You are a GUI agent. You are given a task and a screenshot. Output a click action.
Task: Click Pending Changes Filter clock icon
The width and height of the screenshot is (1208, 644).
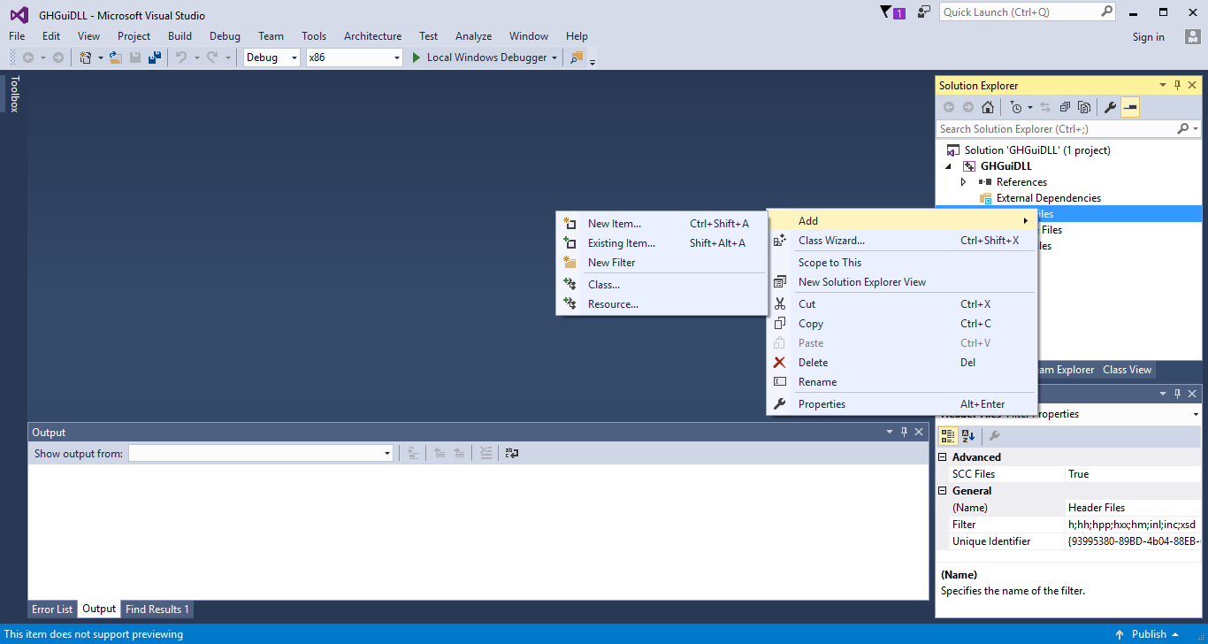tap(1016, 107)
